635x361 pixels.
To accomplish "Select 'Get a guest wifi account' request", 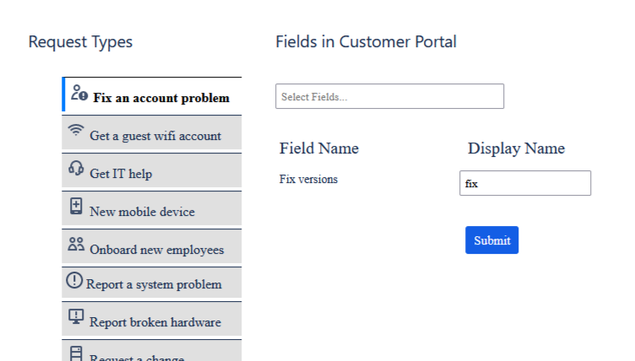I will [x=155, y=136].
